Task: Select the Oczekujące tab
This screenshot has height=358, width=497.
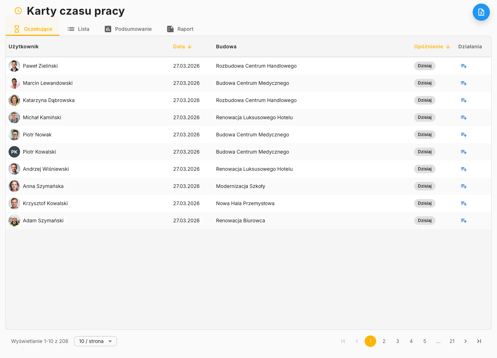Action: coord(33,29)
